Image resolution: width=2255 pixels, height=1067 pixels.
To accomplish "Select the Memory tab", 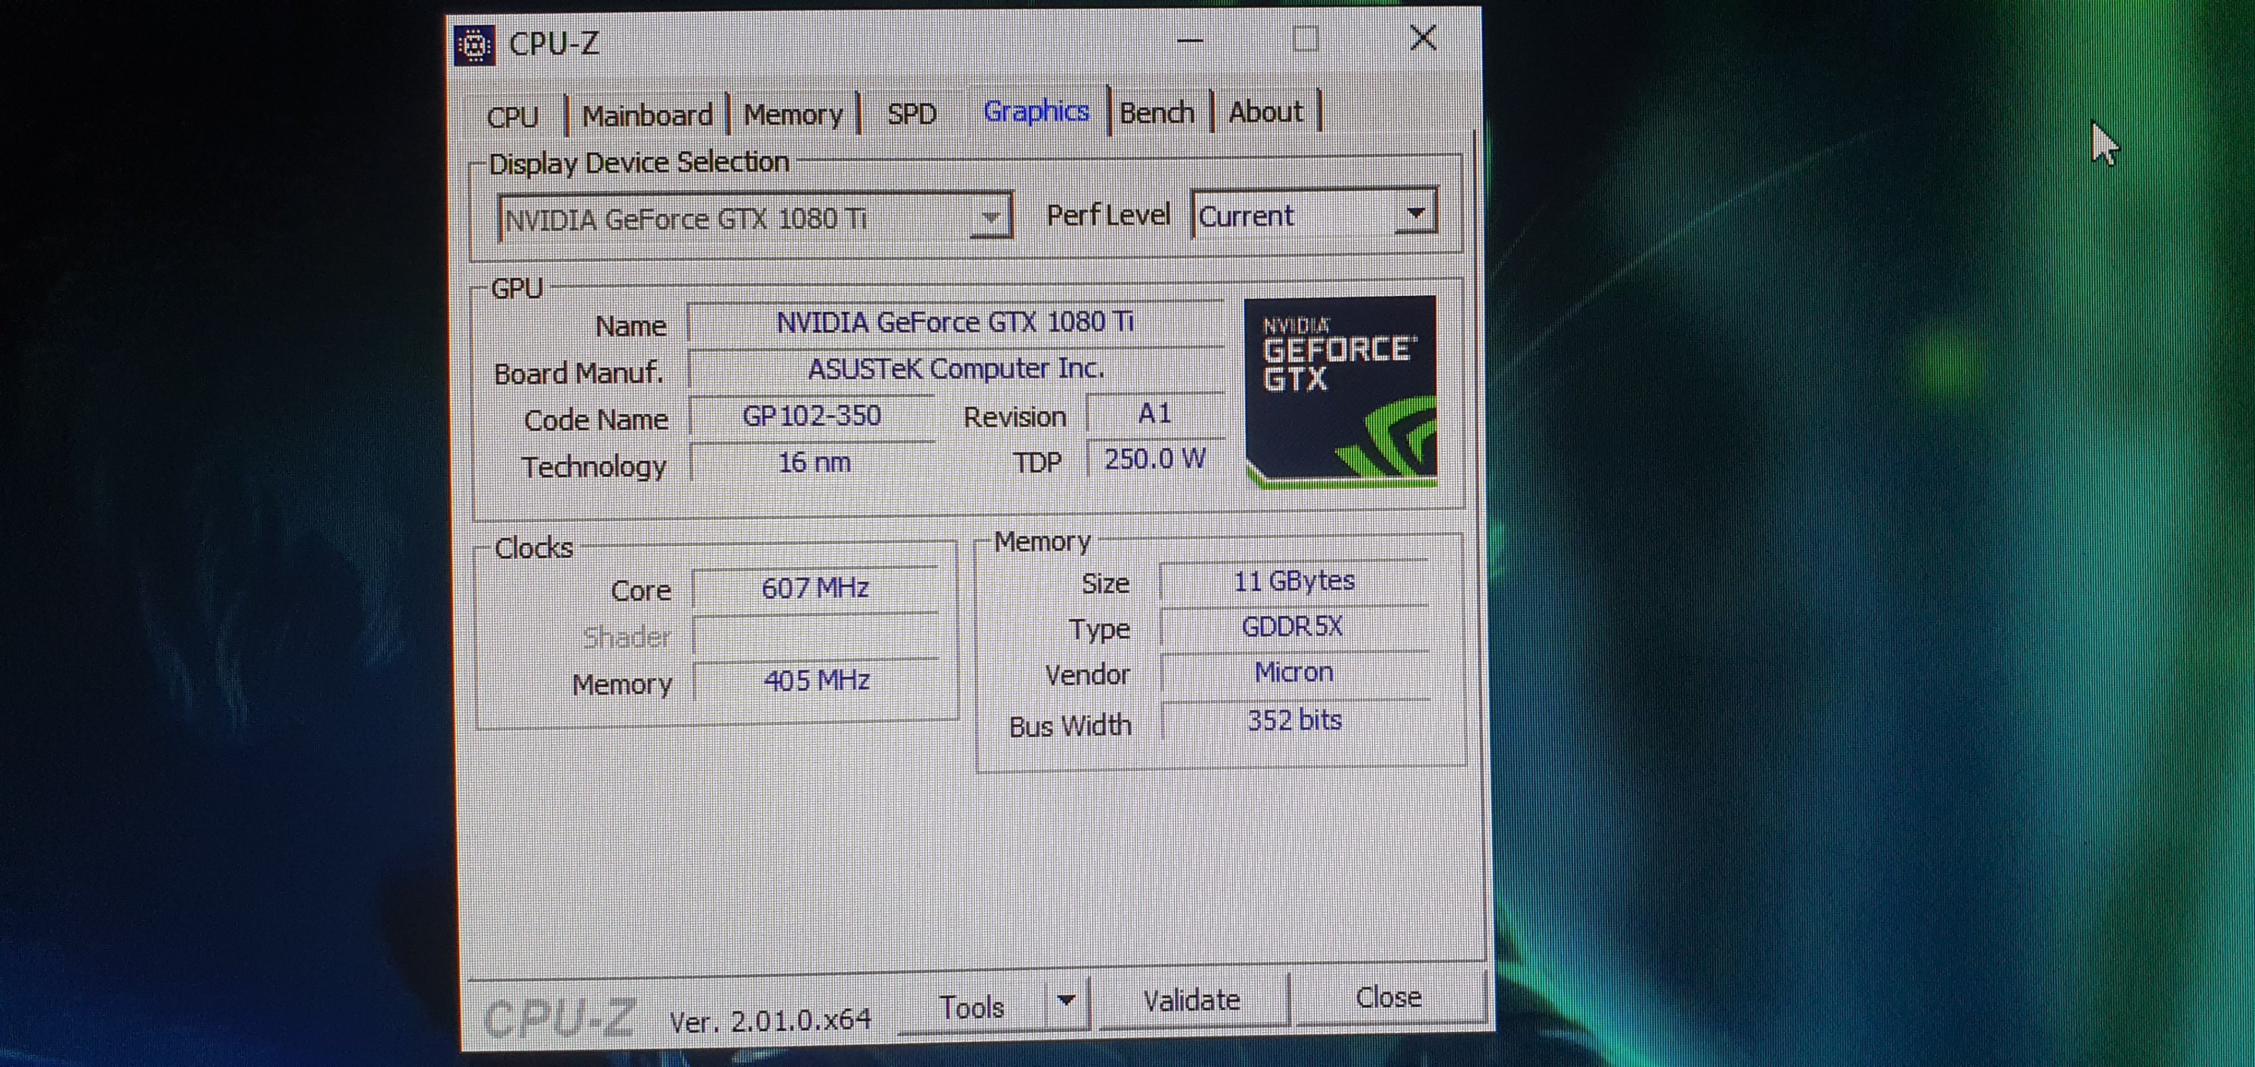I will [793, 114].
